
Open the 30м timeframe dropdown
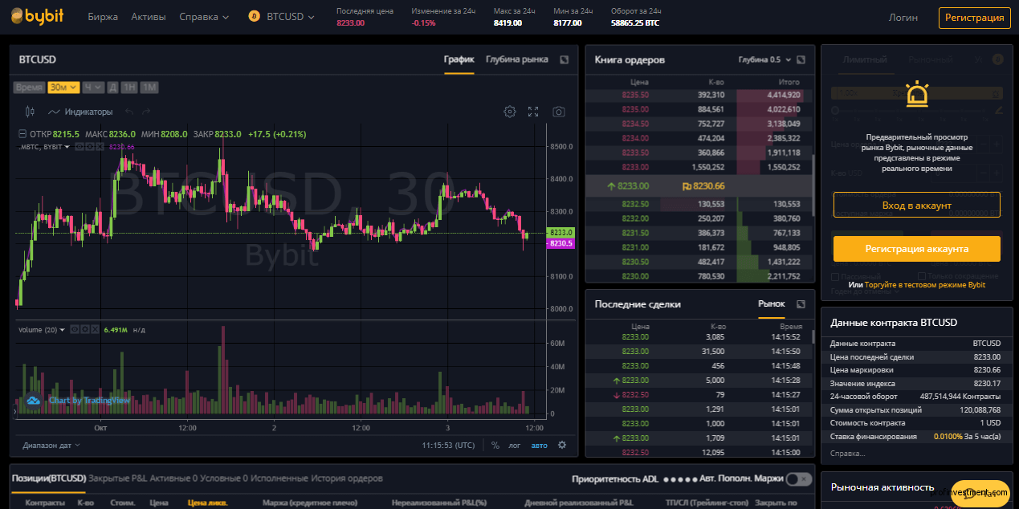coord(63,88)
